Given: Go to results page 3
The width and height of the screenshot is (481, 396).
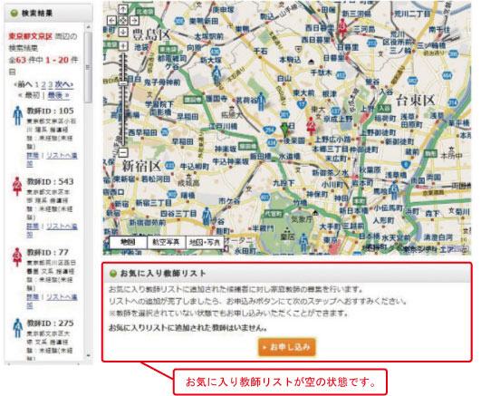Looking at the screenshot, I should point(51,84).
